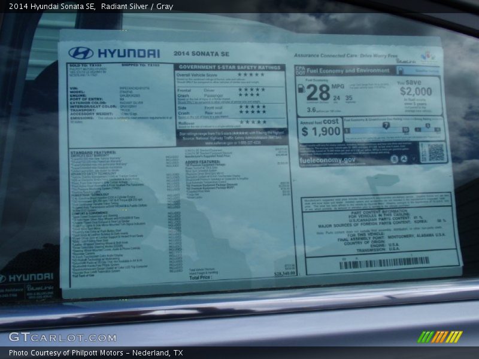The height and width of the screenshot is (359, 479).
Task: Click the Hyundai oval emblem on the sticker header
Action: 81,53
